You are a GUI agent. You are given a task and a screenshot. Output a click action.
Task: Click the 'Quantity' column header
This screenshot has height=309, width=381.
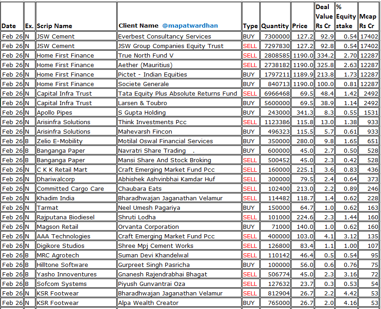pos(275,16)
